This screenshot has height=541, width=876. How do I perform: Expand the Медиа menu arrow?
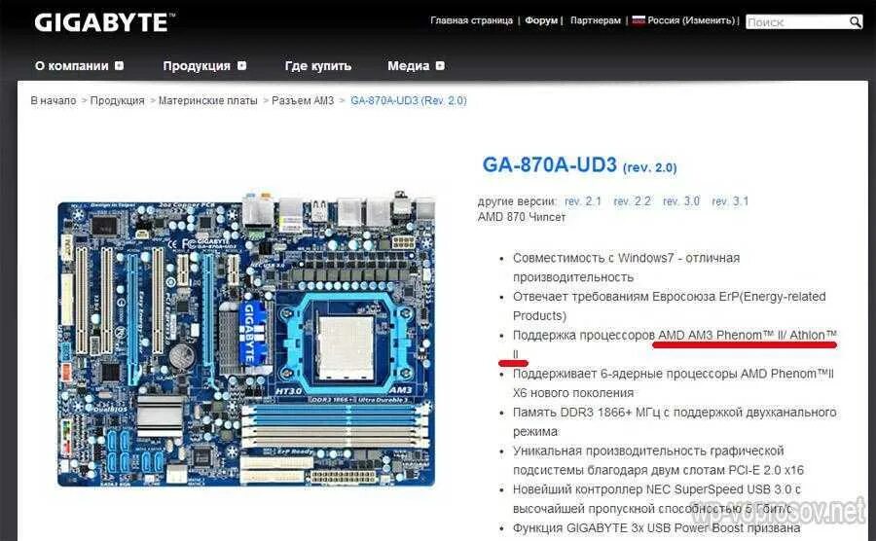click(440, 65)
